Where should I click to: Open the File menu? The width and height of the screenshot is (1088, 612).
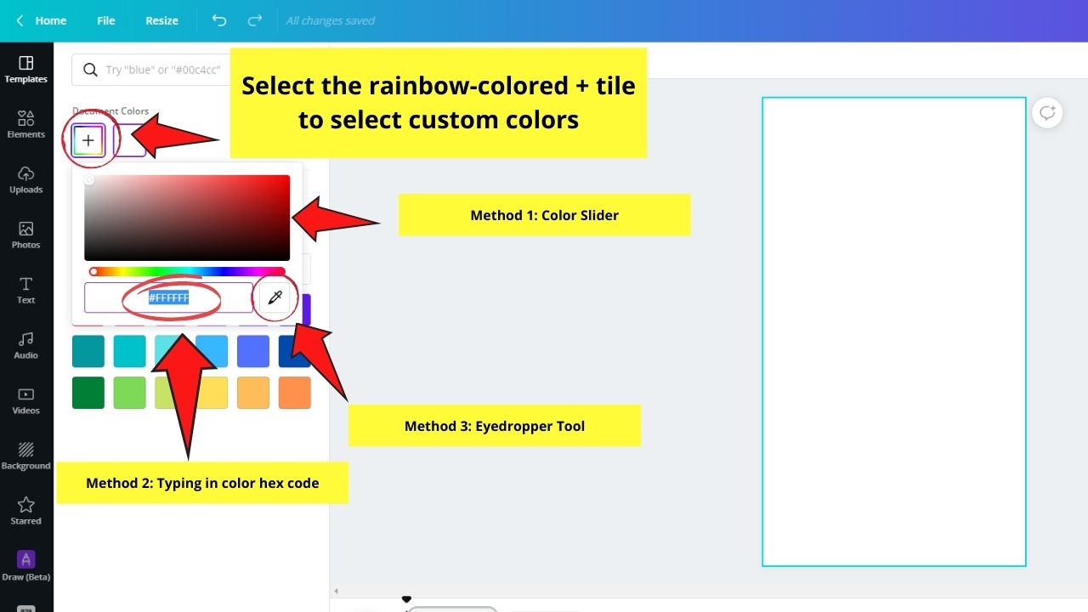click(106, 20)
